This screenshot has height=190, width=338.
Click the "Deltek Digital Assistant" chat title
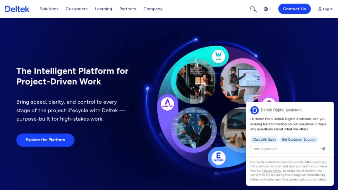(x=281, y=110)
